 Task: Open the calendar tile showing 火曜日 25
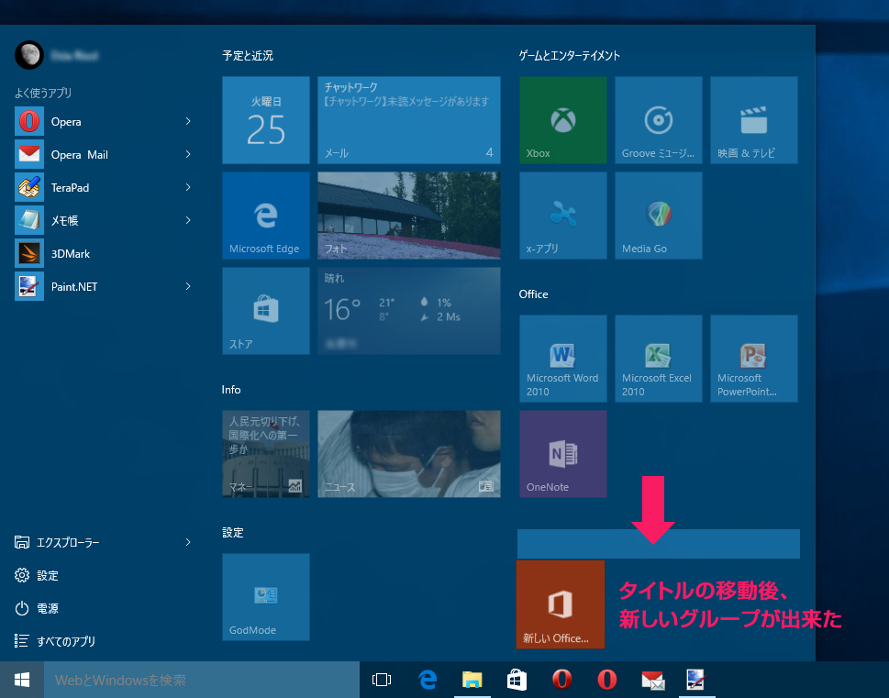[266, 120]
